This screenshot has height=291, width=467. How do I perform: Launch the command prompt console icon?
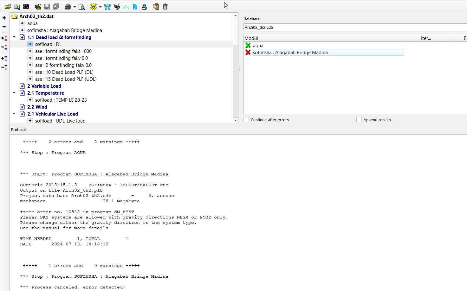click(26, 7)
